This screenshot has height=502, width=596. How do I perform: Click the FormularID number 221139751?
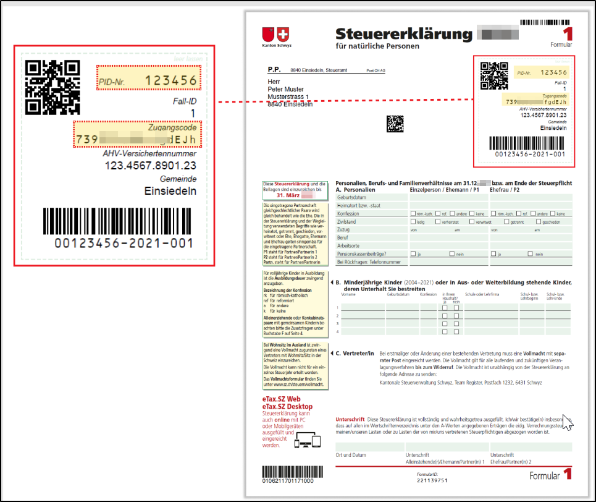[432, 480]
